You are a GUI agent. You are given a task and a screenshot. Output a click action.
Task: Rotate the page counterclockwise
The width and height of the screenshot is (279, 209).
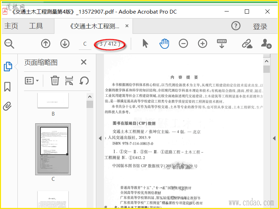[84, 81]
